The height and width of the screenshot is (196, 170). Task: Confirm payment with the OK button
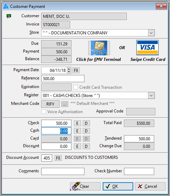(118, 186)
